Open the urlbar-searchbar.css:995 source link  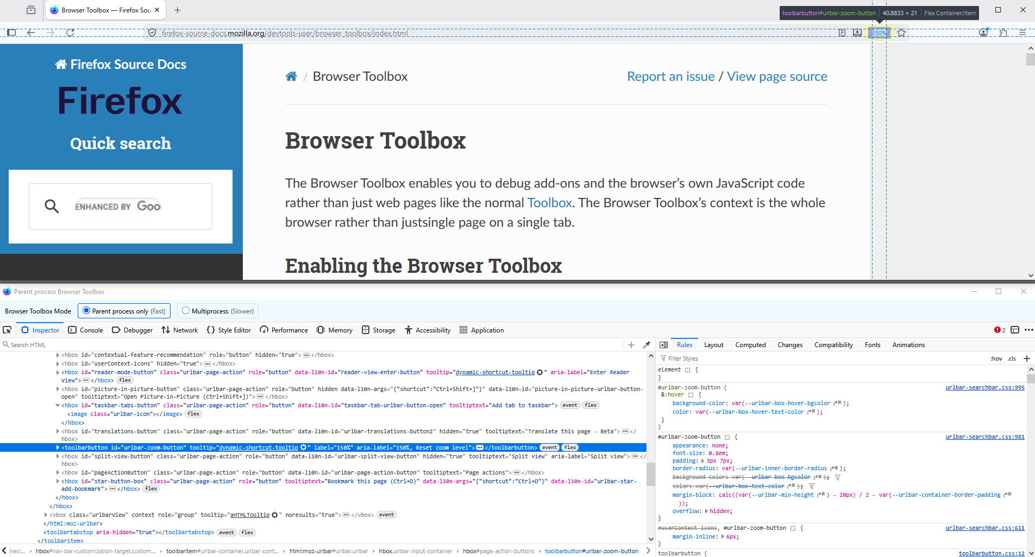[985, 388]
